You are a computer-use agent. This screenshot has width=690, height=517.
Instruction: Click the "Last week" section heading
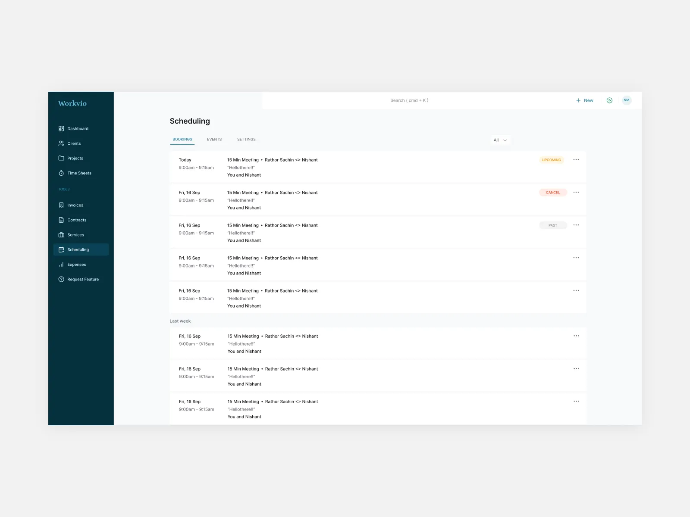(x=180, y=321)
